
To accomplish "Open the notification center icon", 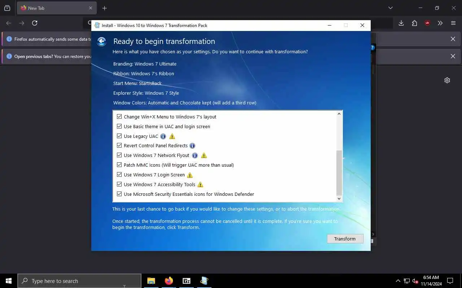I will [450, 281].
